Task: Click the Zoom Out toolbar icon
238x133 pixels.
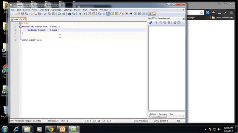Action: [x=84, y=14]
